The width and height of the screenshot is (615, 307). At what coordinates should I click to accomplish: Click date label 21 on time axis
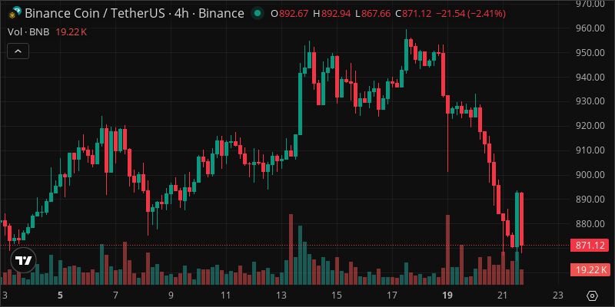[x=503, y=295]
